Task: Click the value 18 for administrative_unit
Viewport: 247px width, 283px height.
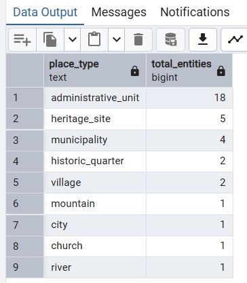Action: (189, 98)
